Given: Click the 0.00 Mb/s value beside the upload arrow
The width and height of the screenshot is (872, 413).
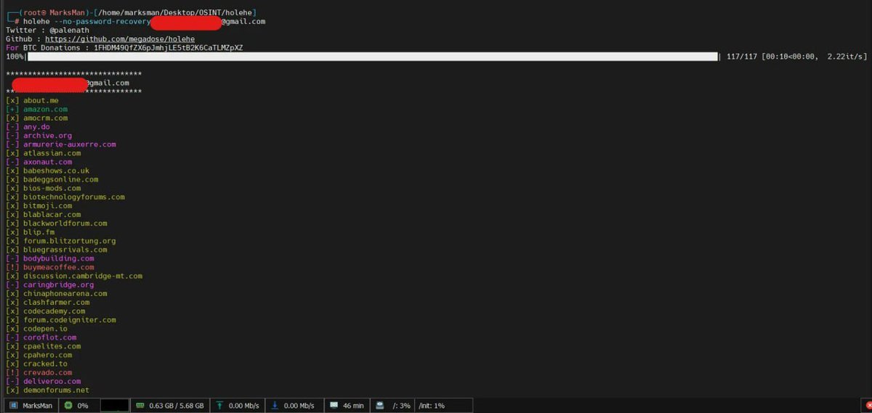Looking at the screenshot, I should [244, 406].
